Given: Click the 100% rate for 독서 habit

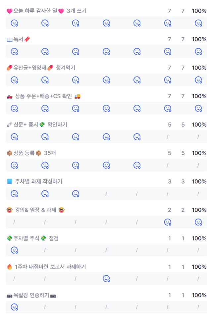Looking at the screenshot, I should click(x=199, y=39).
